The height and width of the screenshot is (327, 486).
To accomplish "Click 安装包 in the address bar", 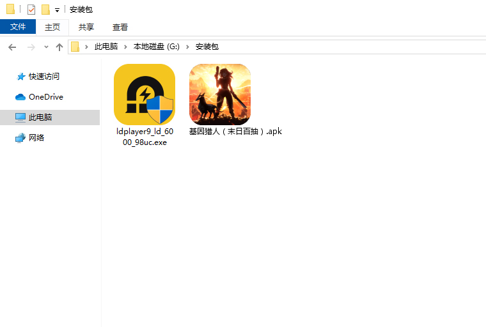I will click(207, 47).
